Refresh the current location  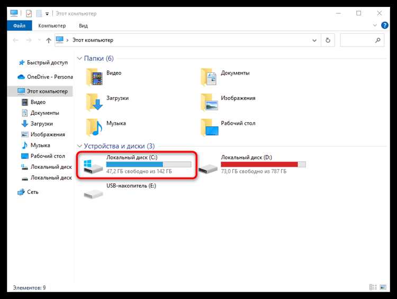tap(328, 40)
